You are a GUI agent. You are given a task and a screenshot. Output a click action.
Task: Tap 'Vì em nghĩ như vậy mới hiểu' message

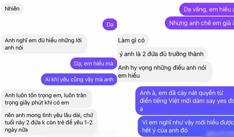pos(186,126)
